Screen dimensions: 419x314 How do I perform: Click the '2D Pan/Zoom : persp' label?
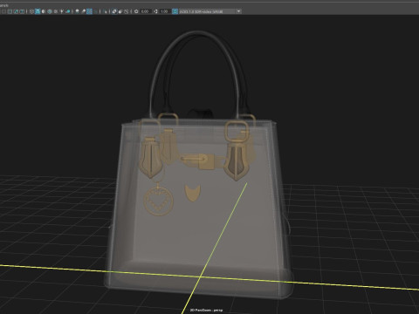point(206,311)
